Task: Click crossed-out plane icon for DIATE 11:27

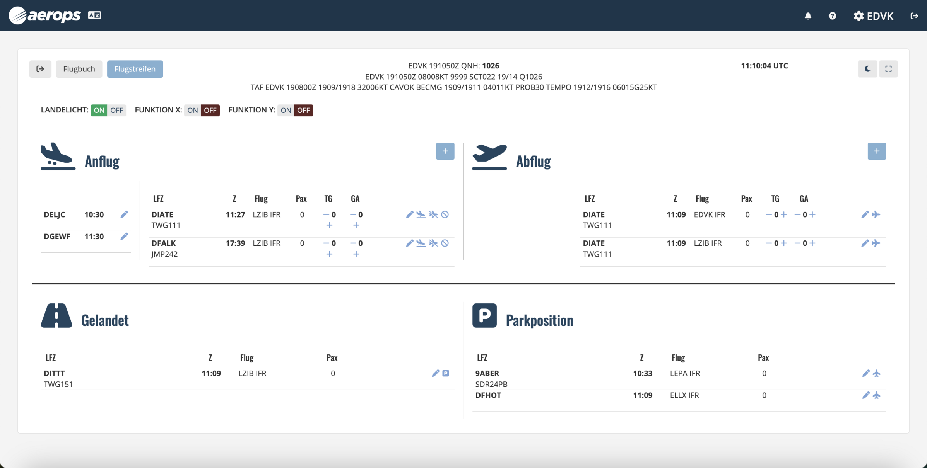Action: [433, 214]
